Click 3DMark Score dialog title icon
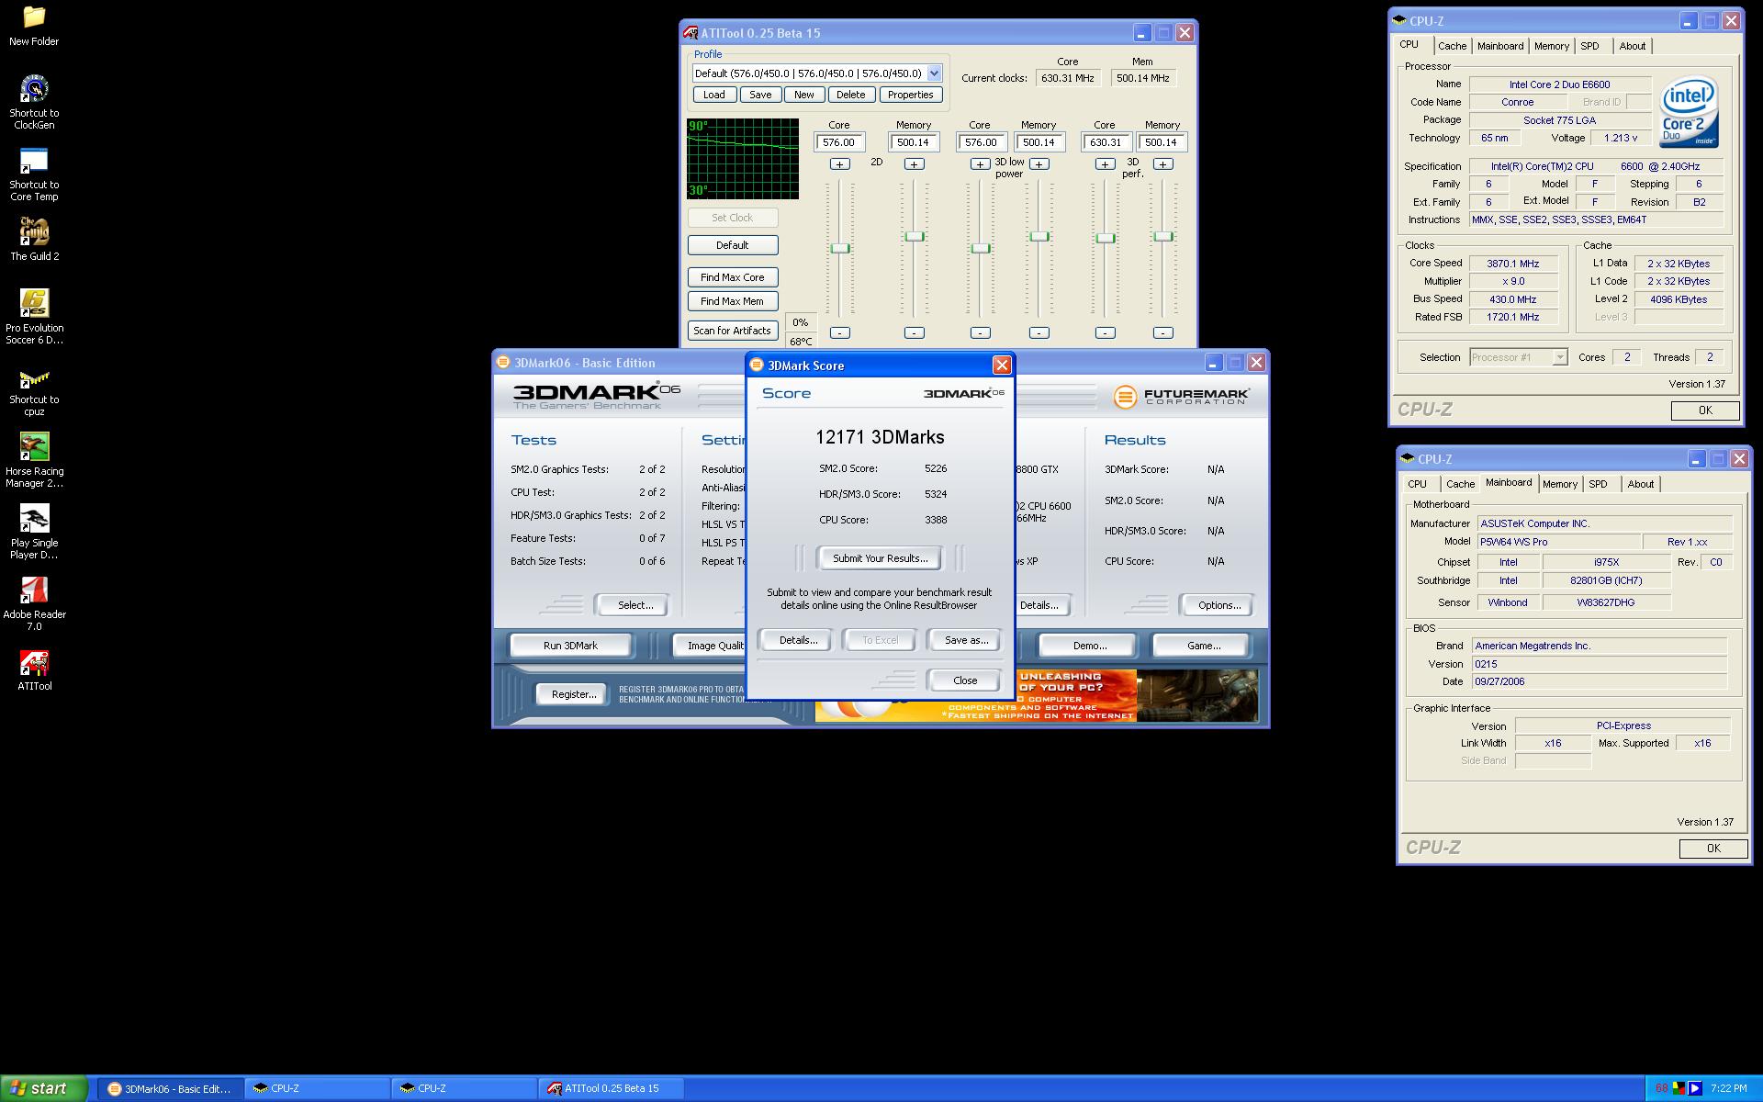This screenshot has width=1763, height=1102. 757,365
